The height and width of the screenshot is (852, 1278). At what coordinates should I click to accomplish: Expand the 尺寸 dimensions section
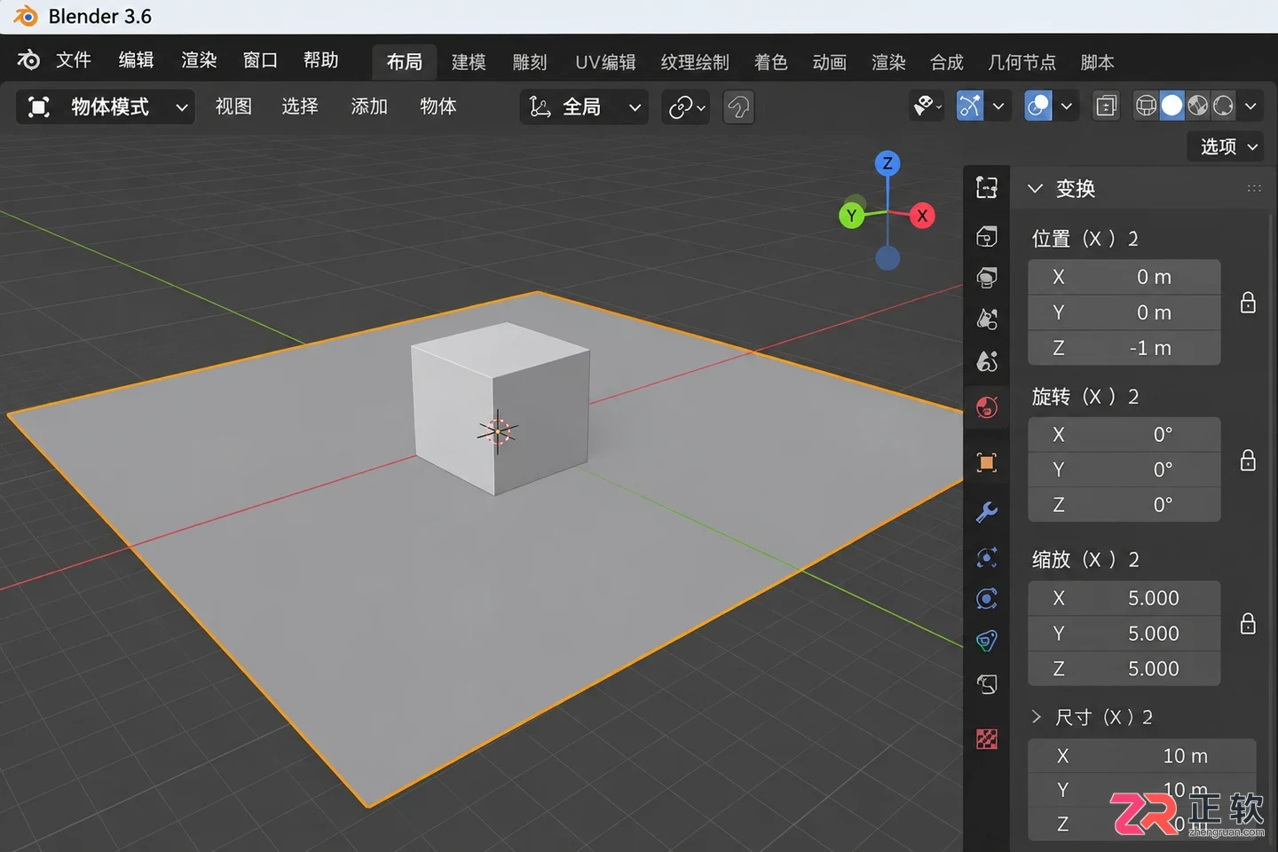coord(1036,716)
